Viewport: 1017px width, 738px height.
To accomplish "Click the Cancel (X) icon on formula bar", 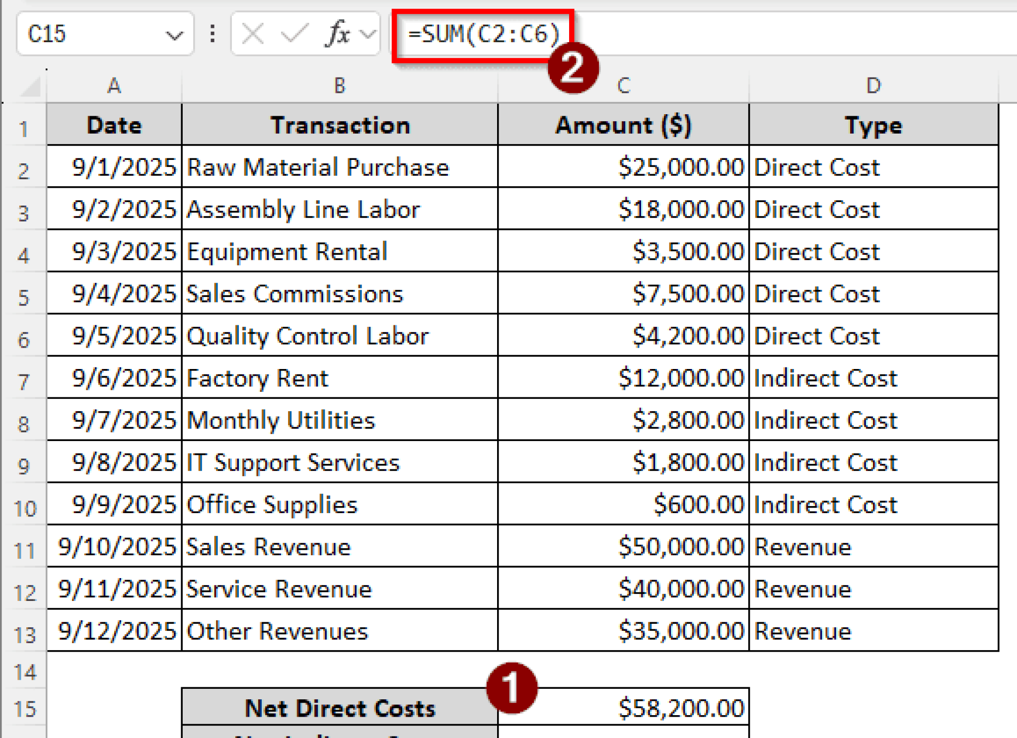I will pos(253,33).
